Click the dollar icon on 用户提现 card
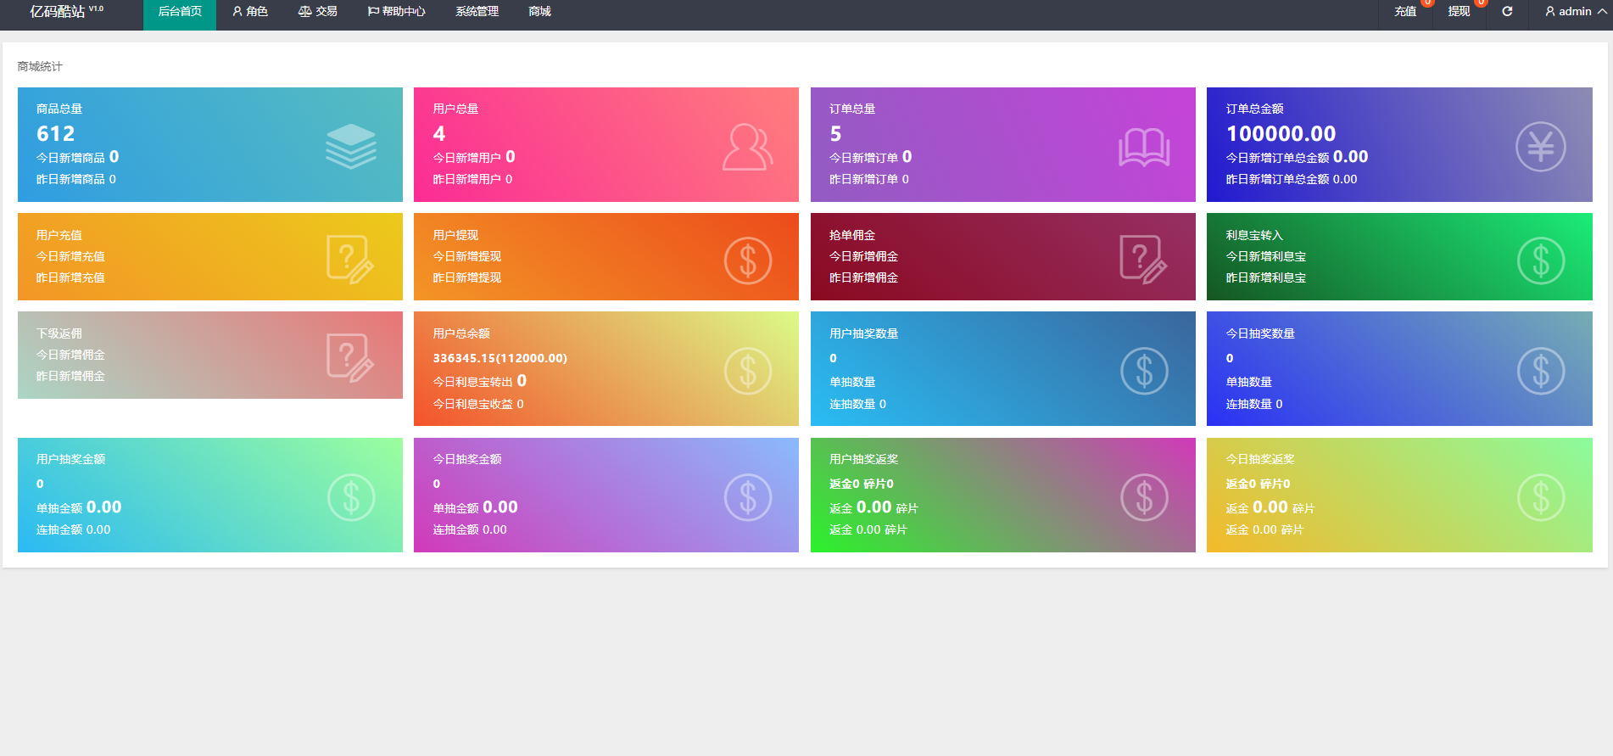Screen dimensions: 1613x756 tap(747, 260)
